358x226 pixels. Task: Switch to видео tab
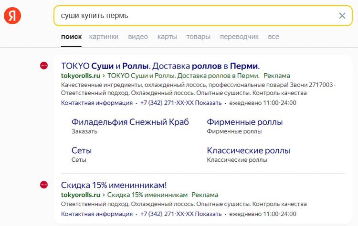(138, 37)
